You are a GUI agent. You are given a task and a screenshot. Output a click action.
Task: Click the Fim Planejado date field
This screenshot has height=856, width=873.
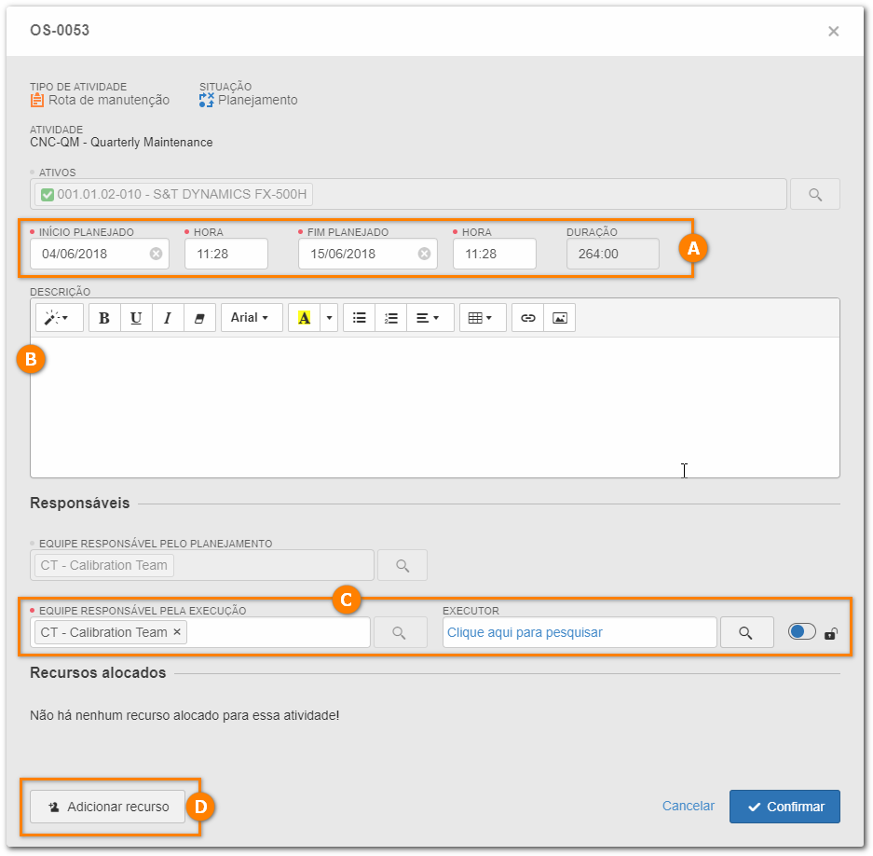pyautogui.click(x=368, y=254)
